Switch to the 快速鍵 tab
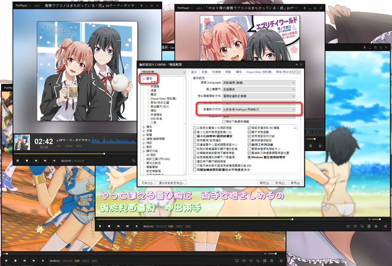Viewport: 392px width, 266px height. click(216, 72)
